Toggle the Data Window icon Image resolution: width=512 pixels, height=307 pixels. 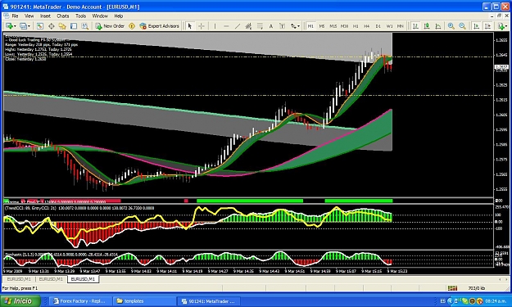(x=52, y=26)
